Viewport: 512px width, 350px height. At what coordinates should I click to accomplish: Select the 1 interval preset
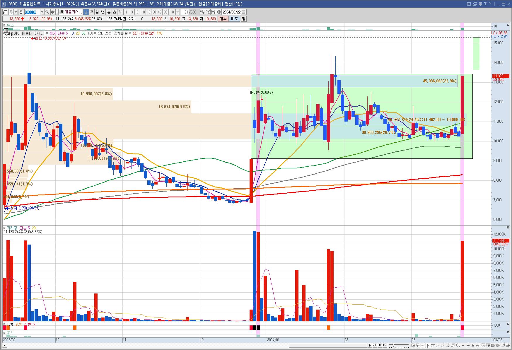126,12
